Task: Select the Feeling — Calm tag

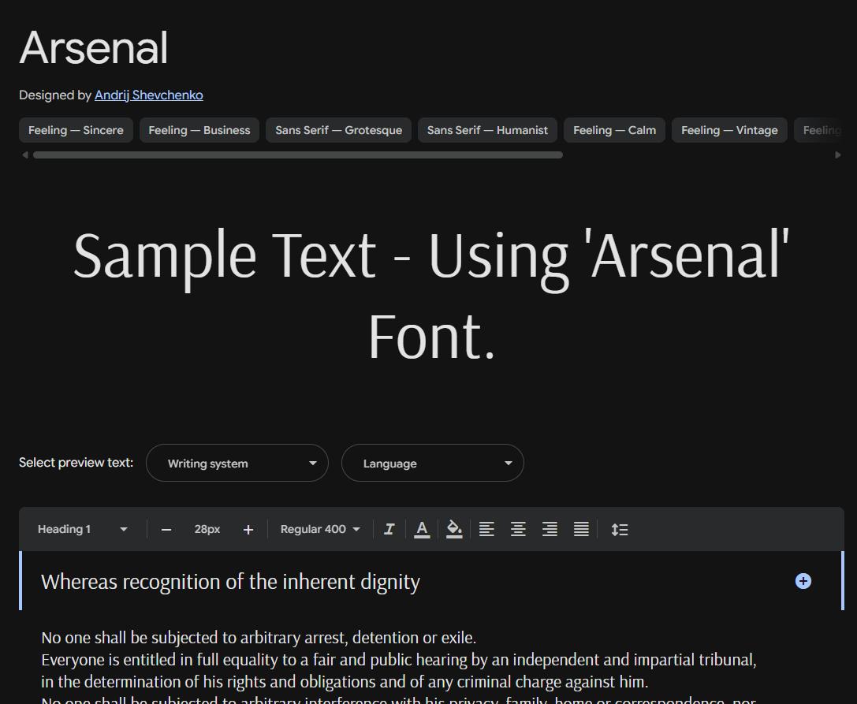Action: point(614,130)
